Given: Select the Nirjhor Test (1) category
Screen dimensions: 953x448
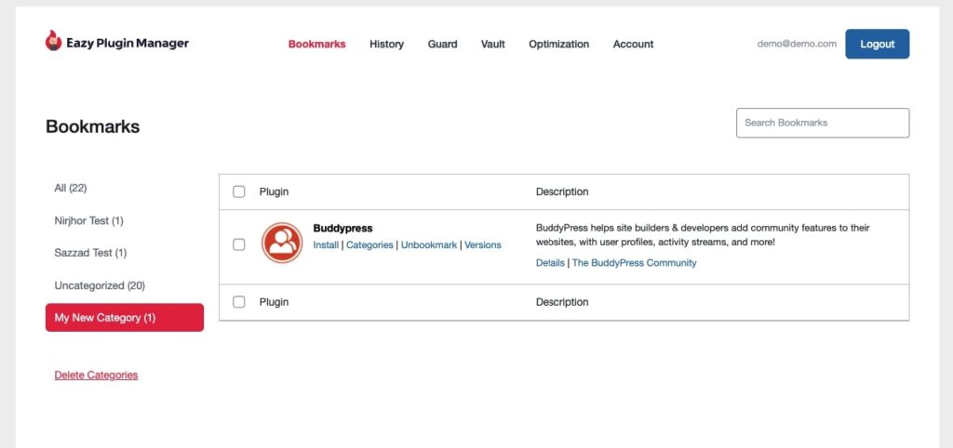Looking at the screenshot, I should coord(88,221).
